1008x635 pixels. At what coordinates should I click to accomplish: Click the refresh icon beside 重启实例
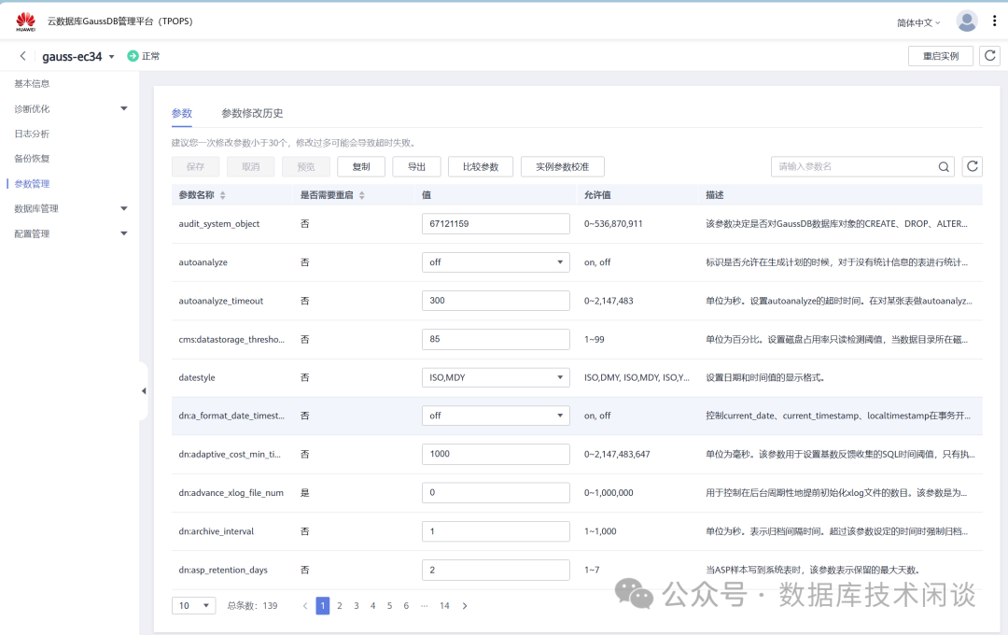coord(990,56)
